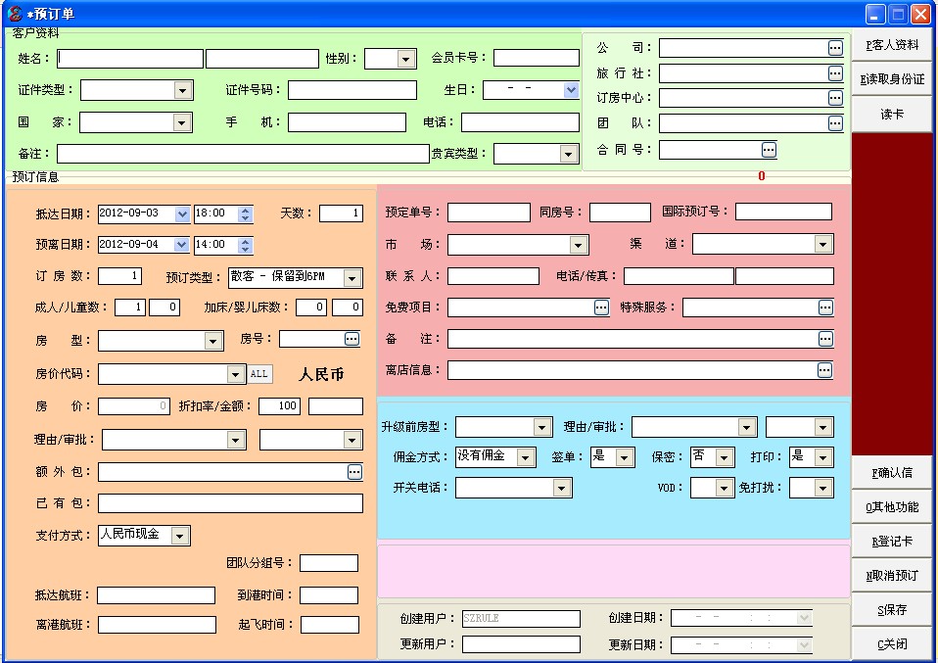Open the 旅行社 lookup ellipsis button
938x663 pixels.
pyautogui.click(x=834, y=73)
